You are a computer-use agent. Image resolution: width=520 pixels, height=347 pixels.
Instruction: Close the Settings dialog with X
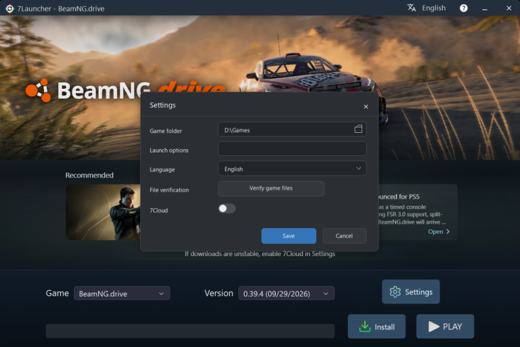366,106
